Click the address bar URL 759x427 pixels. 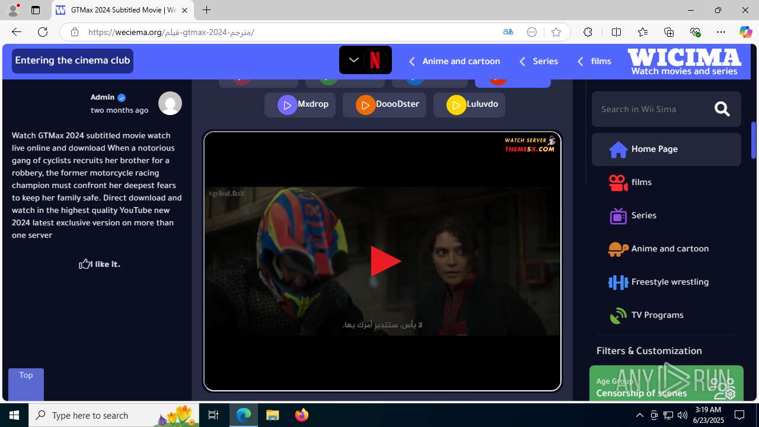171,32
